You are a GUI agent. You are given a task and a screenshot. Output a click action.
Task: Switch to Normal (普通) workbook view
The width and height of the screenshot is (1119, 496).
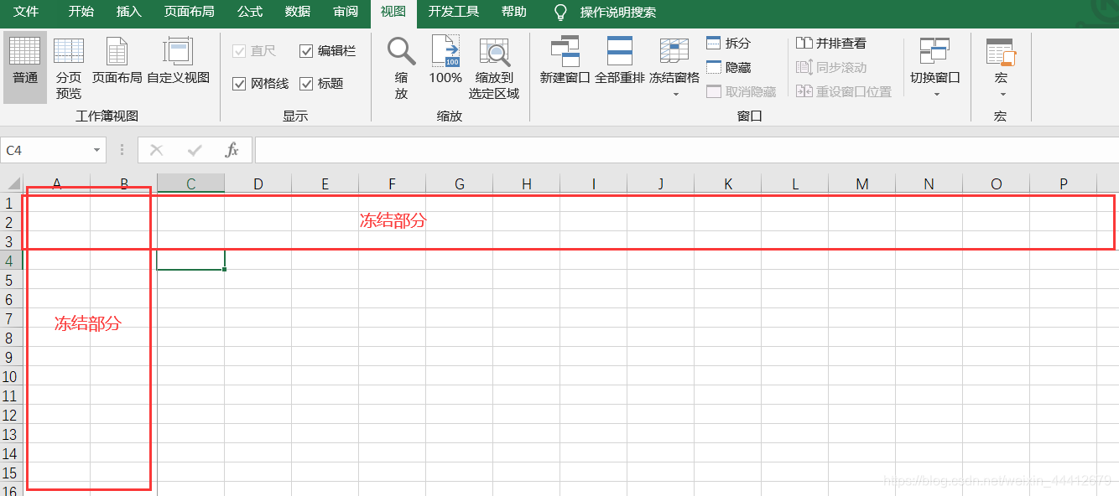[25, 67]
